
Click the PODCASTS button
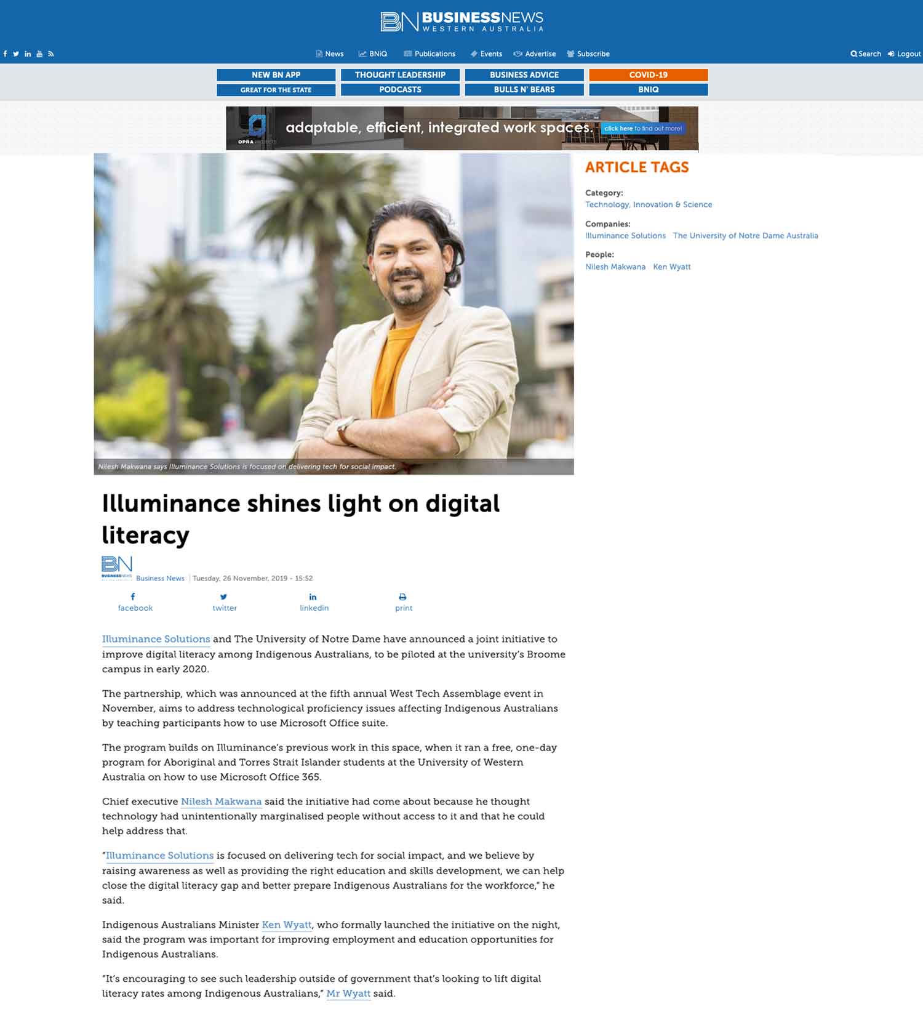coord(400,90)
